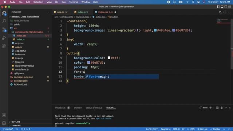Expand the Outline section

16,122
